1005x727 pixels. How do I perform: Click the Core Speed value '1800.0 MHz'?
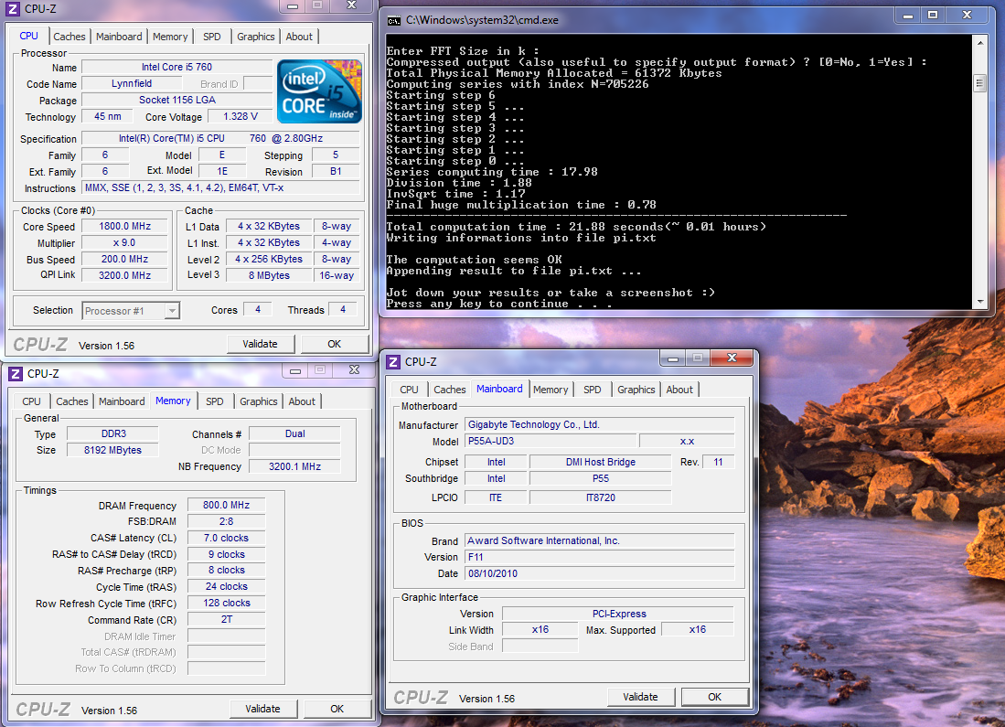(x=125, y=226)
